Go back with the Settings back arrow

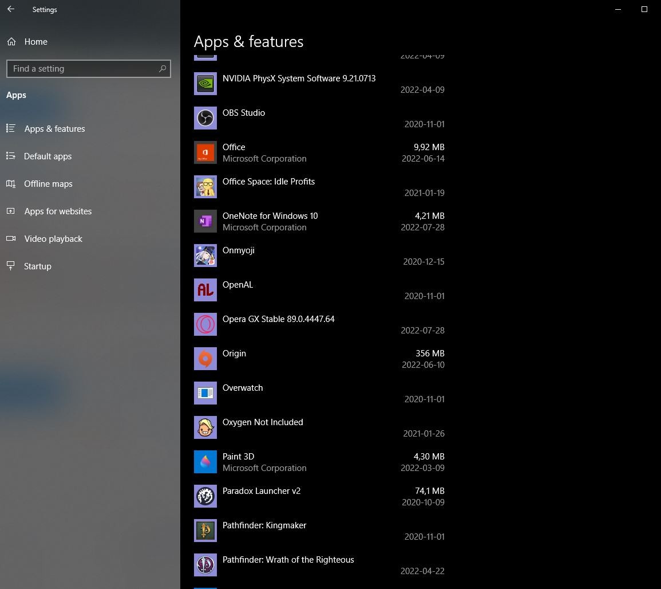(x=11, y=9)
